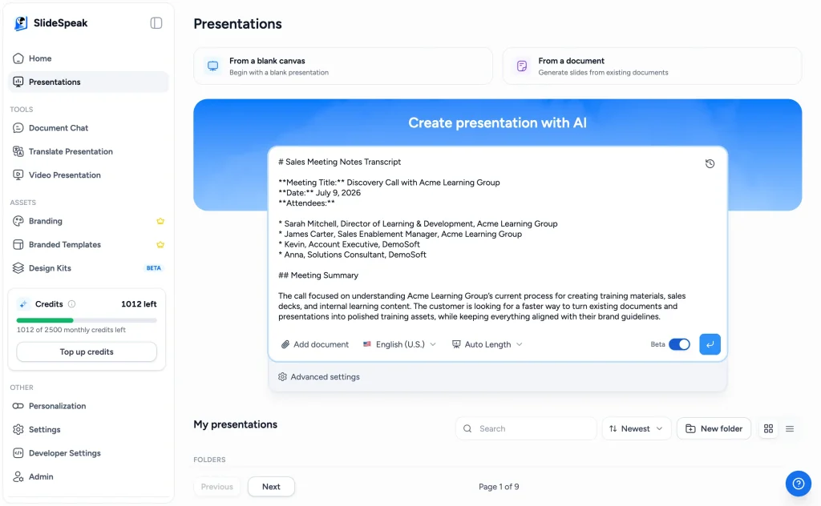
Task: Click the "1012 left" credits value
Action: tap(139, 303)
